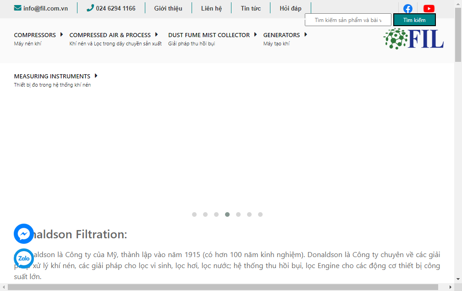Select sixth carousel slide dot
Screen dimensions: 462x291
click(249, 214)
